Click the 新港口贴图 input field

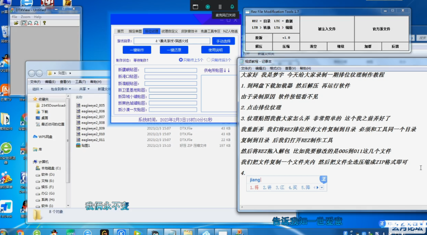171,77
